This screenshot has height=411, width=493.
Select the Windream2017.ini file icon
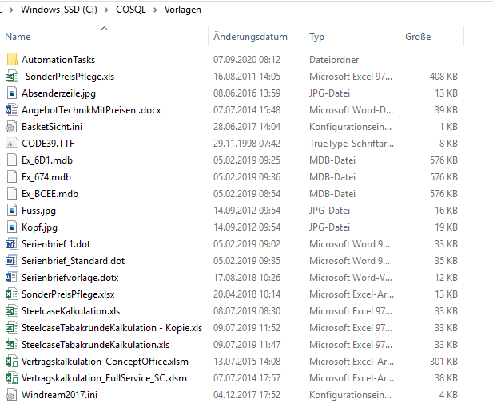11,395
